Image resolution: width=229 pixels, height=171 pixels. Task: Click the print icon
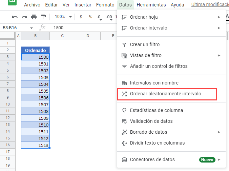coord(34,17)
